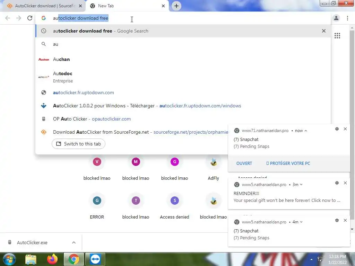The image size is (355, 266).
Task: Launch Firefox from taskbar
Action: point(52,259)
